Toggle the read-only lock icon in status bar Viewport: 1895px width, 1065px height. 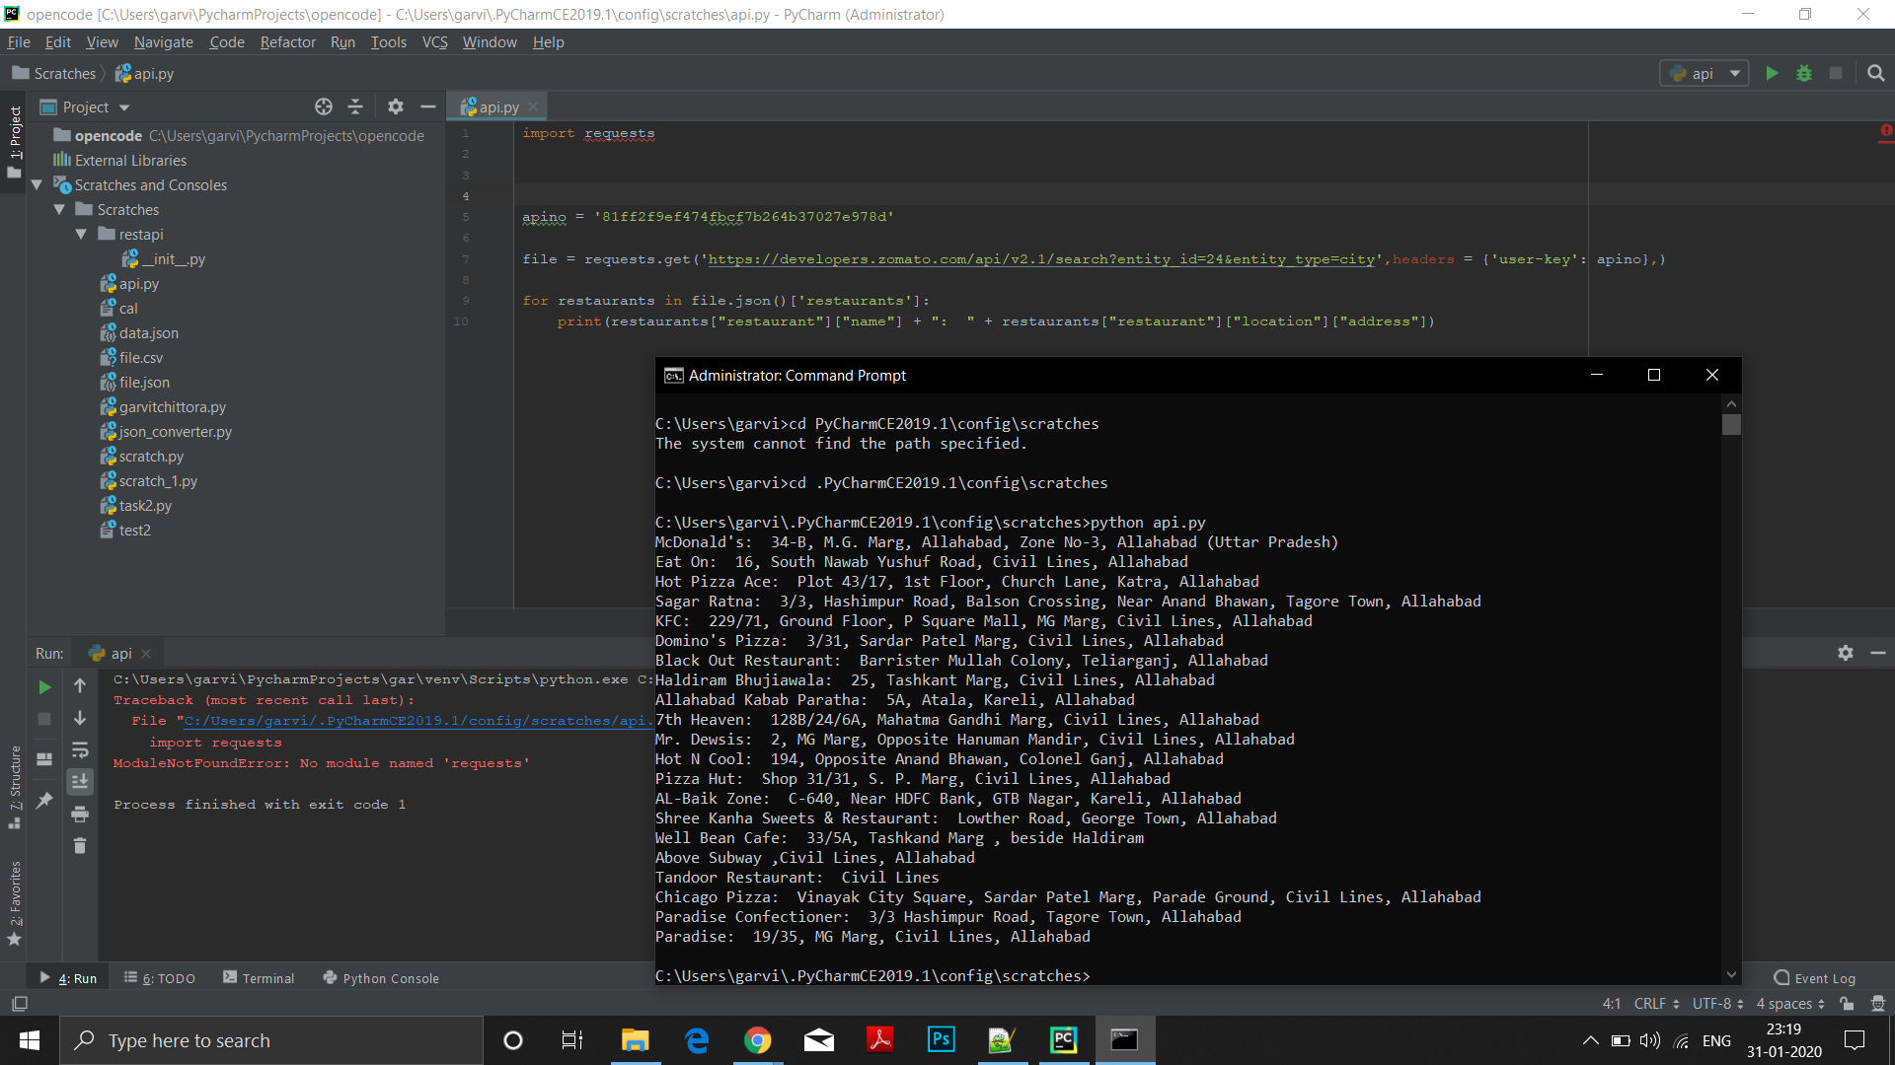[1847, 1004]
